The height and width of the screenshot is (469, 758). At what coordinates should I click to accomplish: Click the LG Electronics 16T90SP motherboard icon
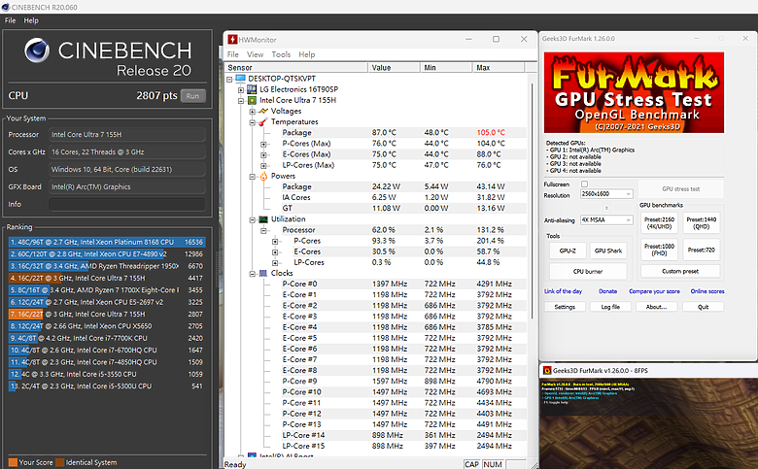click(x=252, y=89)
